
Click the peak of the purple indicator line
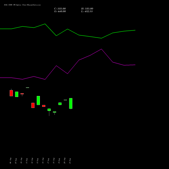(101, 49)
